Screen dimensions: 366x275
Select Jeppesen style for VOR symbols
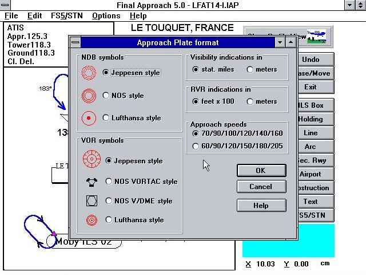pos(134,161)
